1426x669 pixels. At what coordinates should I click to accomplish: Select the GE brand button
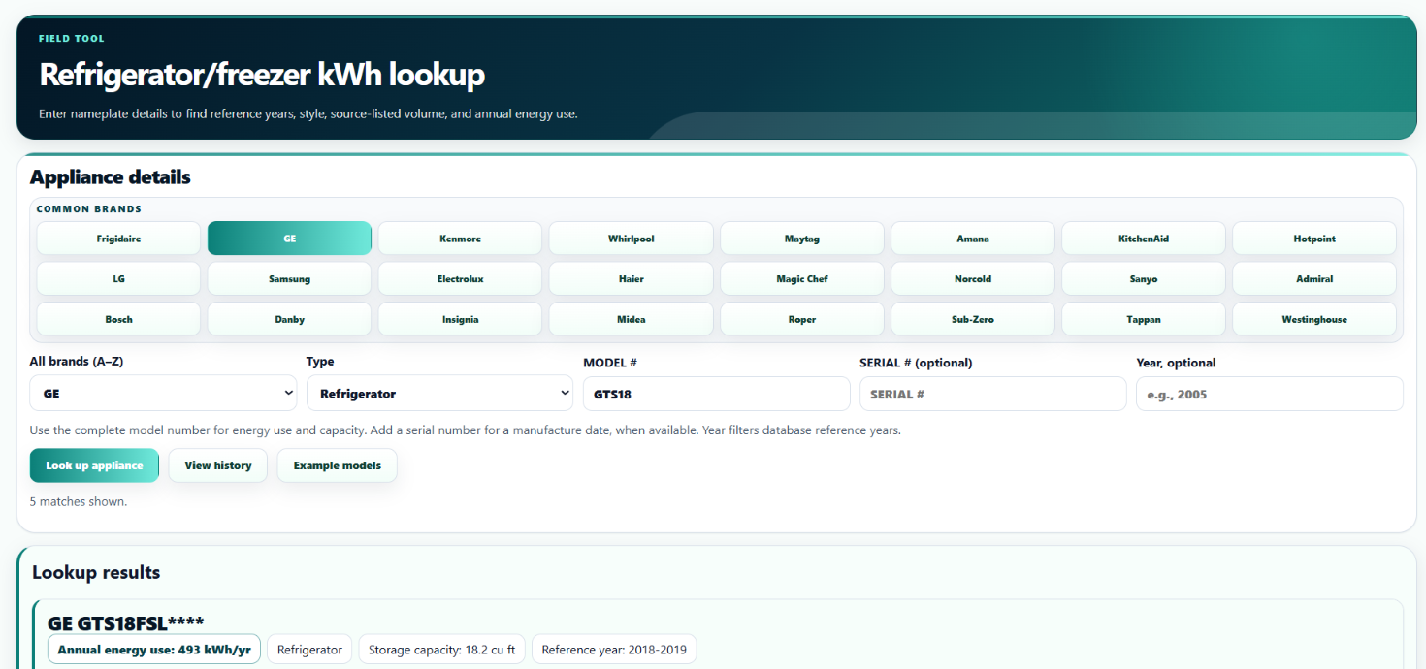(x=289, y=239)
